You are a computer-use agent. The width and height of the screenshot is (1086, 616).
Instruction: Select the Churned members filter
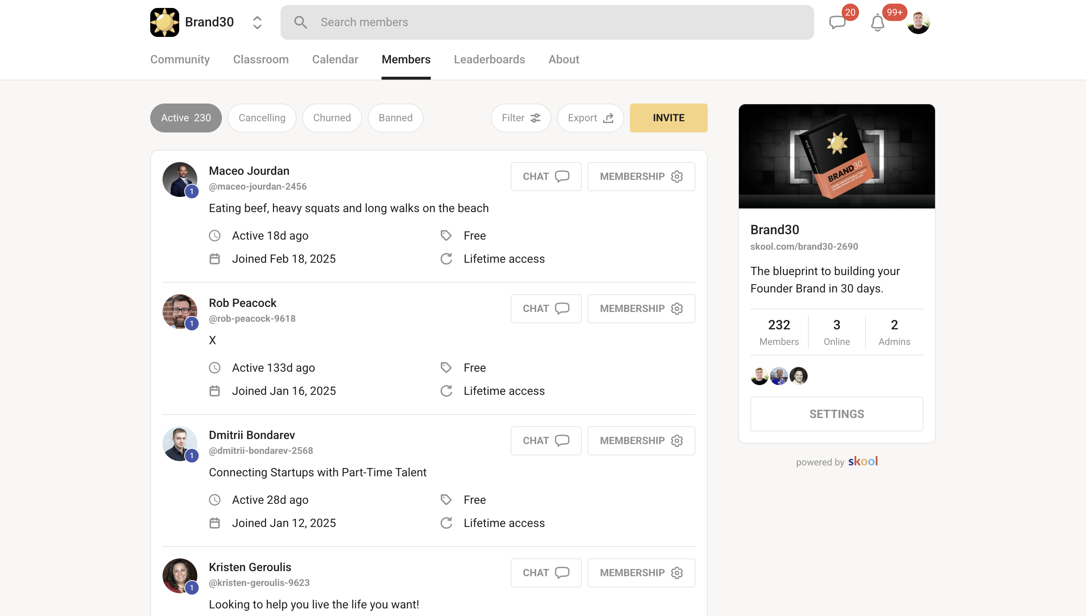tap(332, 118)
